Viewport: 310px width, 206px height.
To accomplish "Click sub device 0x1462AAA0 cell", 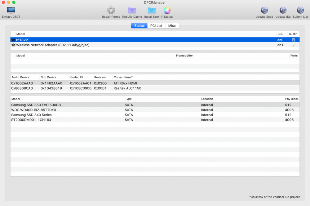I will [51, 83].
